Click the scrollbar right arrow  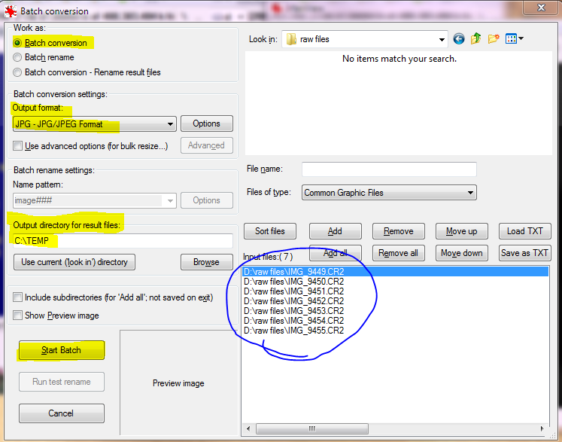coord(542,428)
